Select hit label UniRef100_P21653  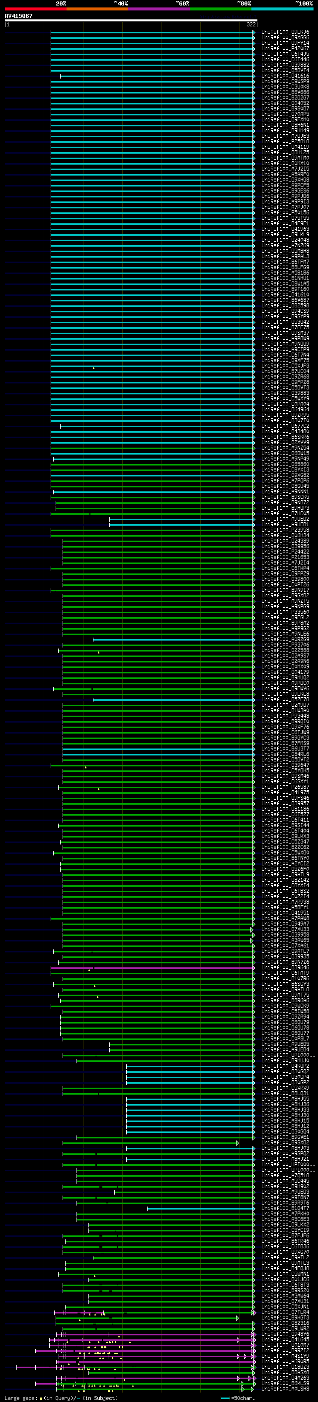coord(285,557)
